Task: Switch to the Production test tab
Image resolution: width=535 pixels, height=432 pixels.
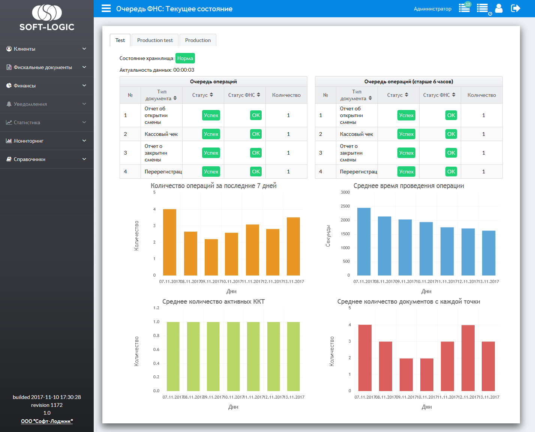Action: pos(155,40)
